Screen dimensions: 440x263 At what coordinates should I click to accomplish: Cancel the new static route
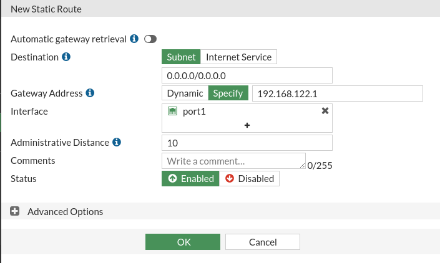263,242
